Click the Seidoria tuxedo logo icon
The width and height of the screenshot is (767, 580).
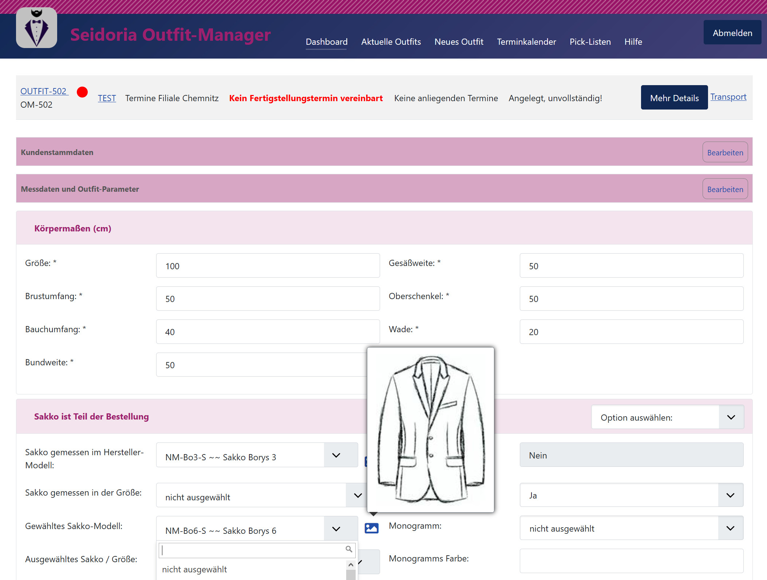pyautogui.click(x=36, y=28)
